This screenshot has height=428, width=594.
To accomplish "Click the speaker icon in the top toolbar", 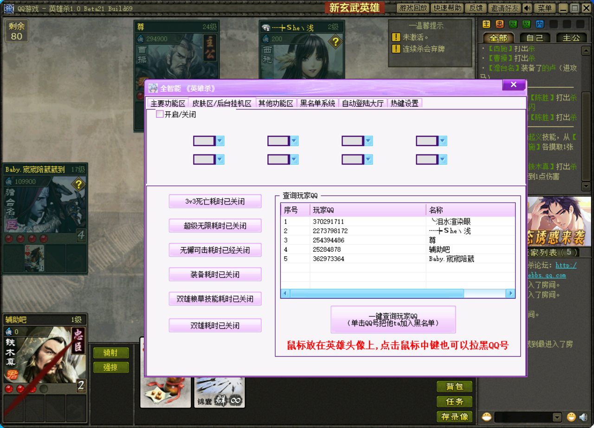I will [x=527, y=8].
